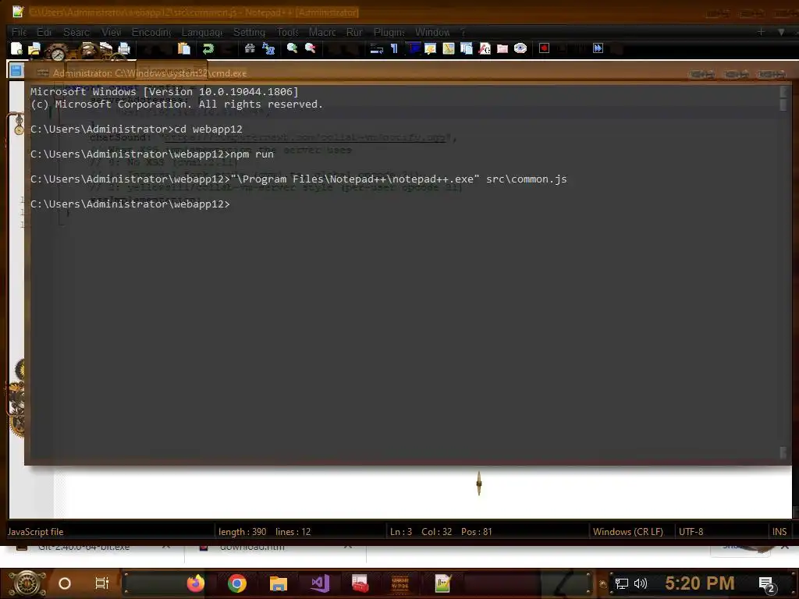Click the 'npm run' command text
This screenshot has width=799, height=599.
pyautogui.click(x=252, y=154)
